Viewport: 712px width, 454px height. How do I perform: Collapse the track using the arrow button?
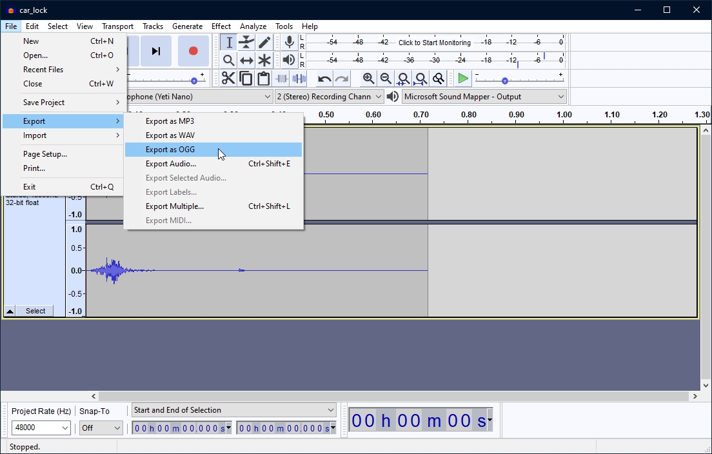pyautogui.click(x=10, y=311)
